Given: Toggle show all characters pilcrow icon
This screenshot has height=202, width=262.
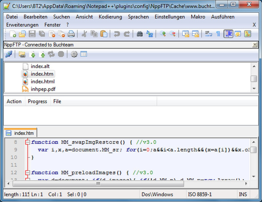Looking at the screenshot, I should point(218,34).
